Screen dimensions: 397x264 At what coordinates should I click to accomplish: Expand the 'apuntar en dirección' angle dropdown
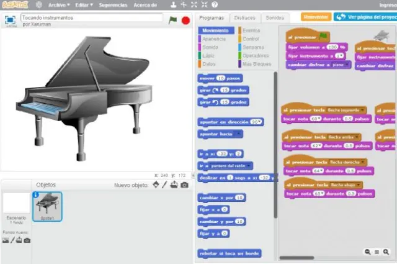(x=257, y=122)
